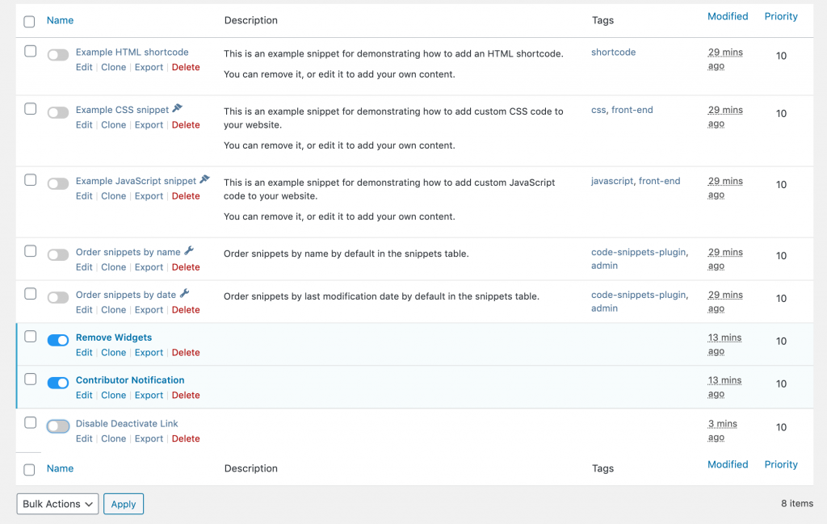Filter snippets by the shortcode tag

[x=613, y=52]
